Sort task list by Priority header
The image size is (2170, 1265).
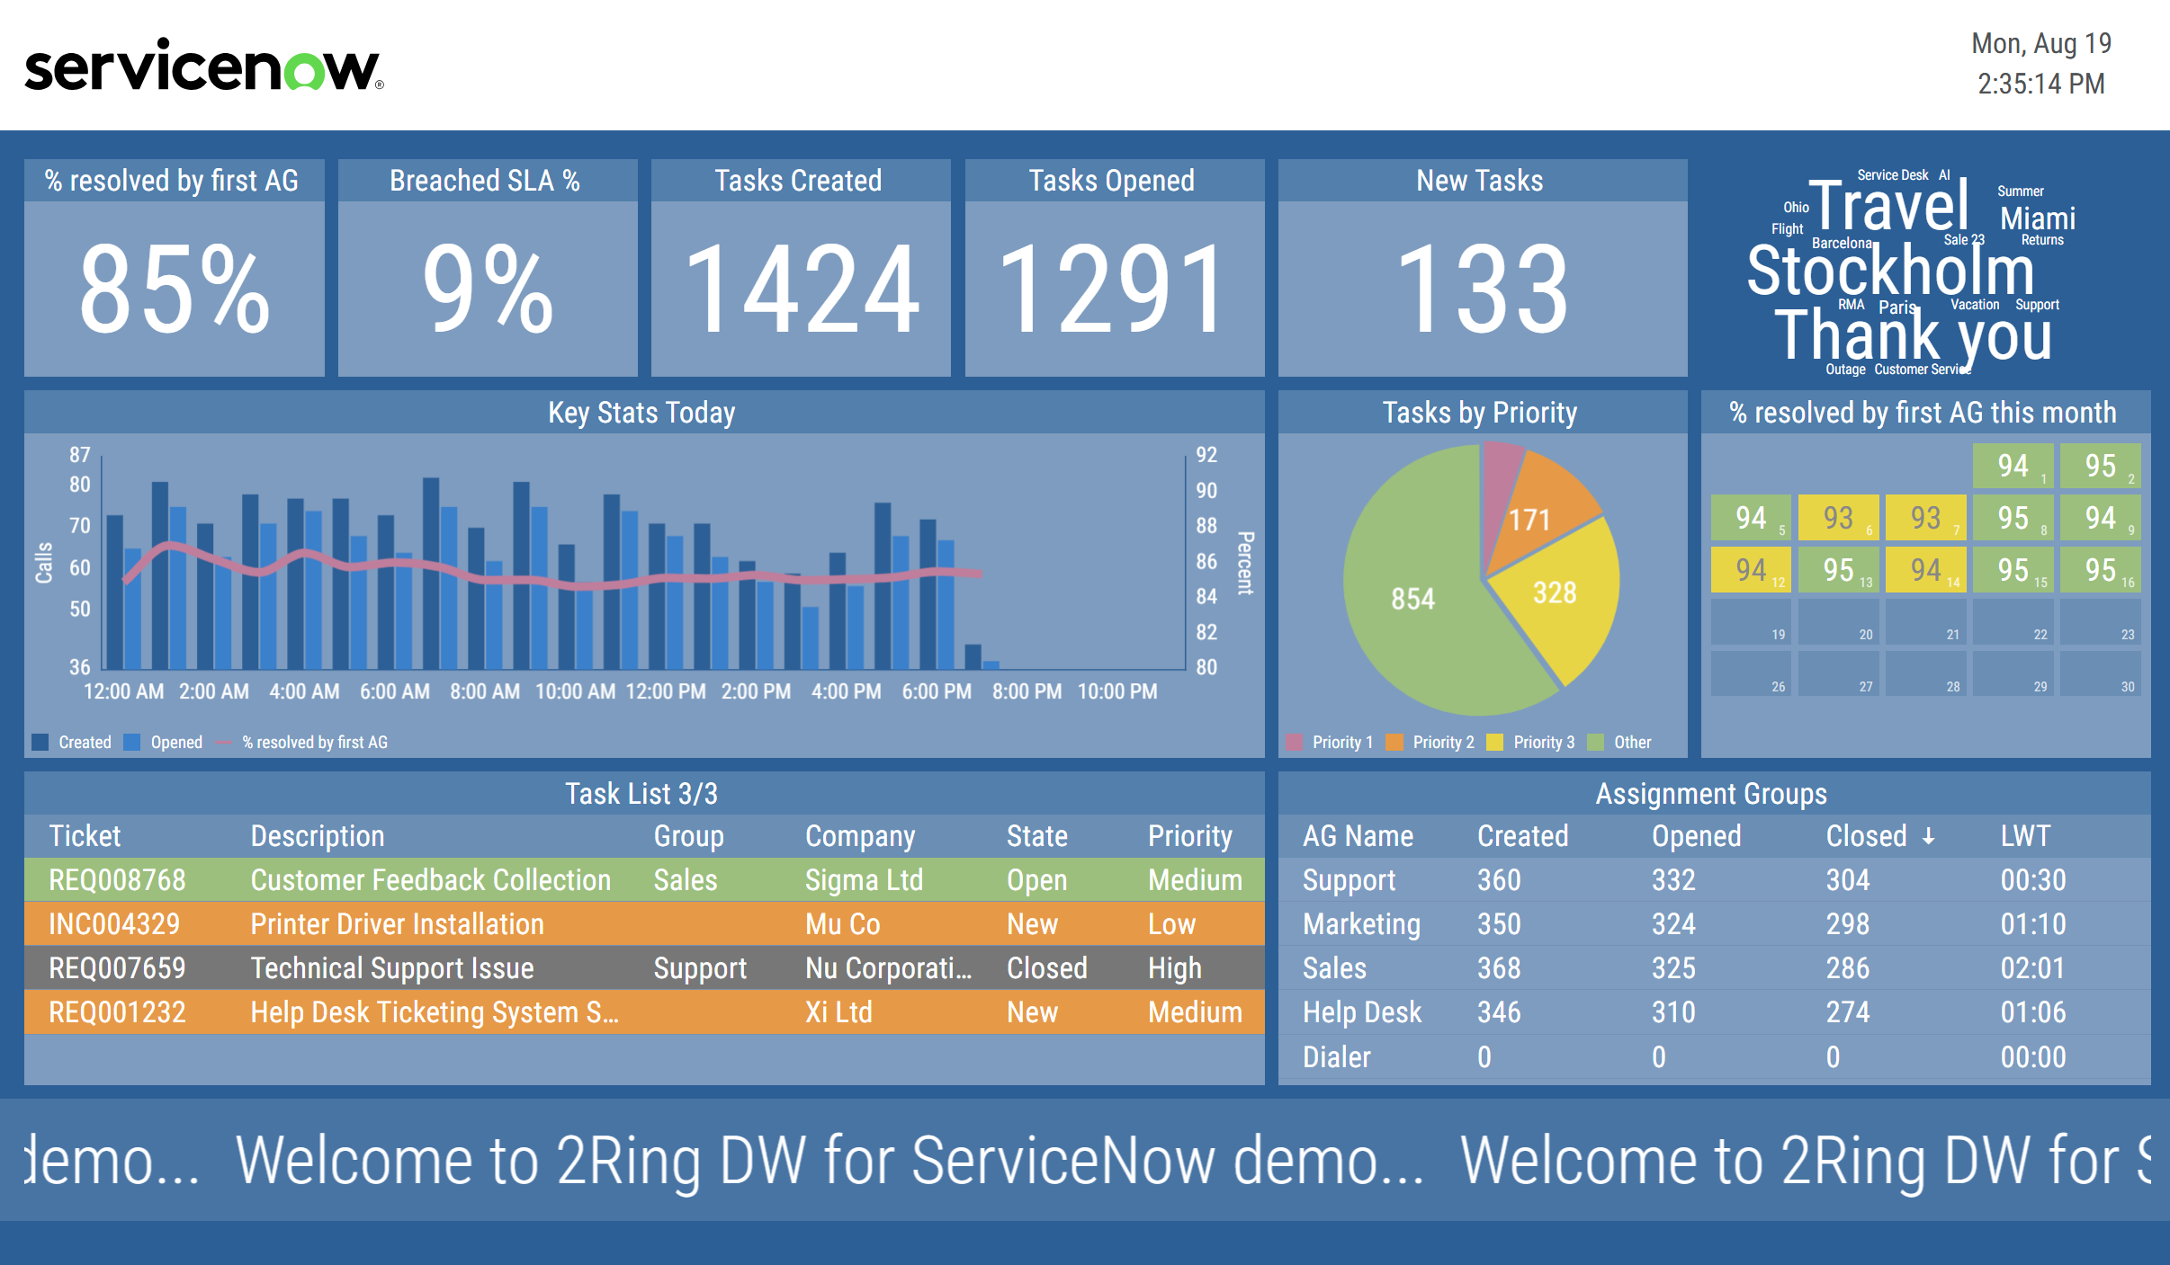pos(1189,837)
